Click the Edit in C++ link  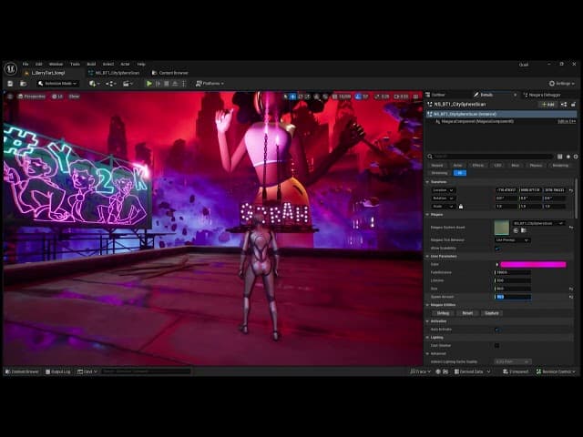(567, 121)
